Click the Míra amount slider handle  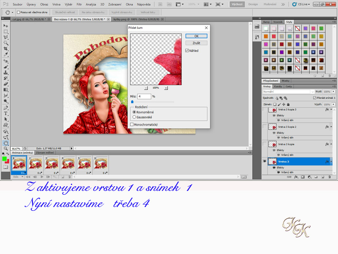132,102
